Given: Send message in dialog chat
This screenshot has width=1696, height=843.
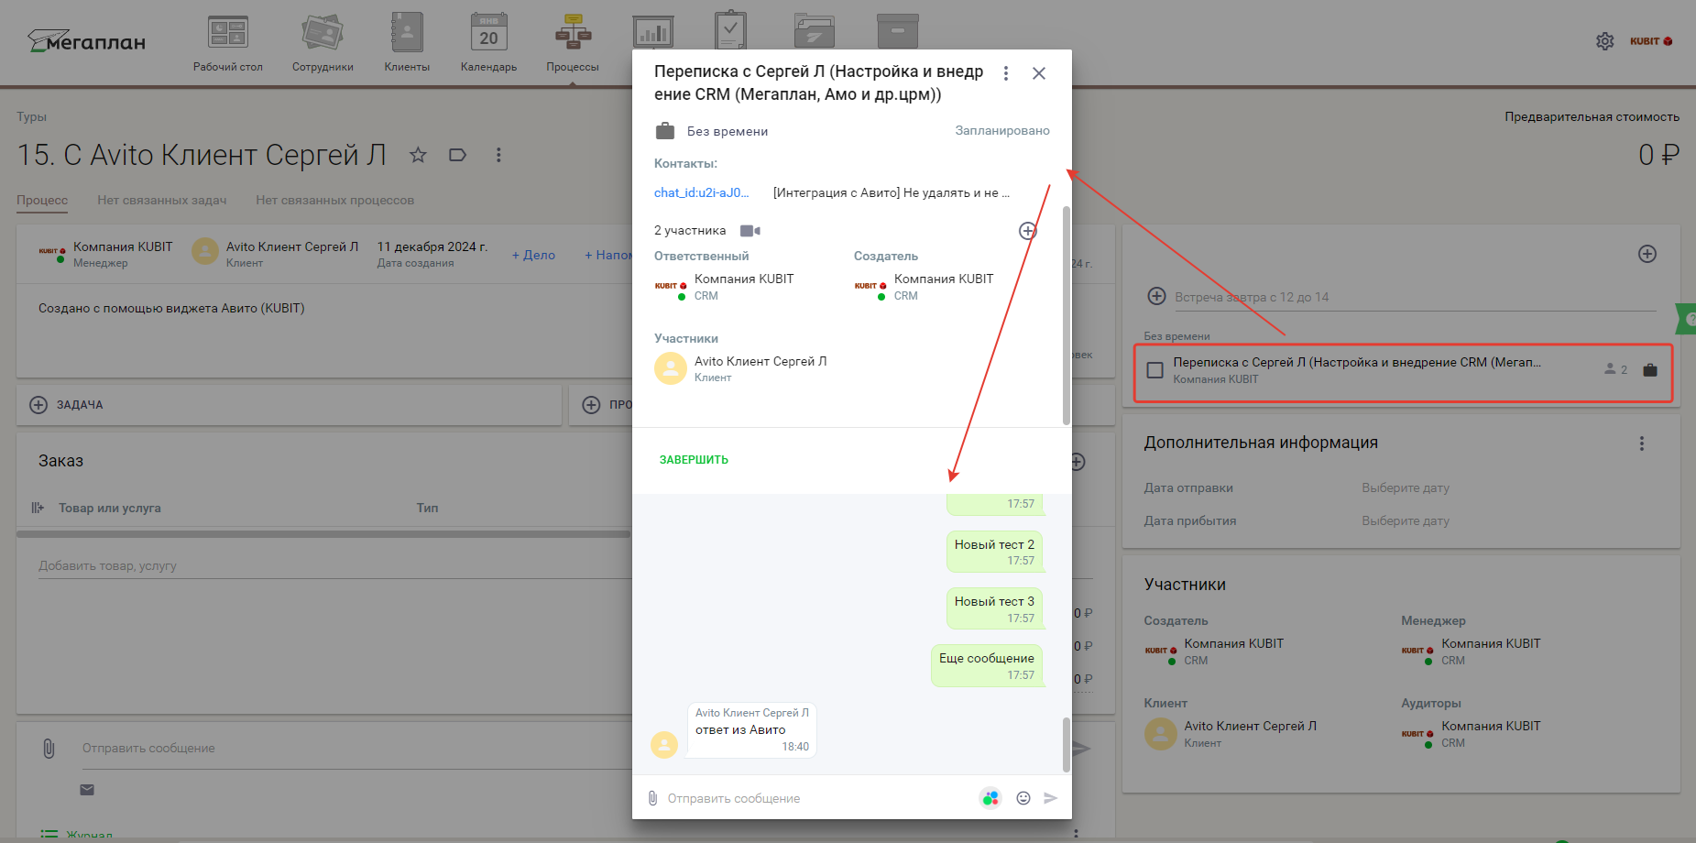Looking at the screenshot, I should pos(1051,798).
